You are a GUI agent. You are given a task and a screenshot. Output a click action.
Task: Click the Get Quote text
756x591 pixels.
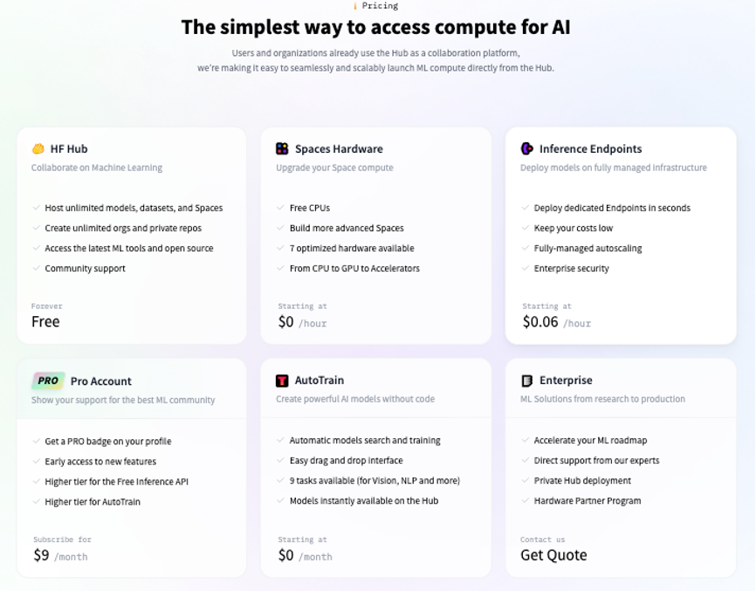[553, 555]
